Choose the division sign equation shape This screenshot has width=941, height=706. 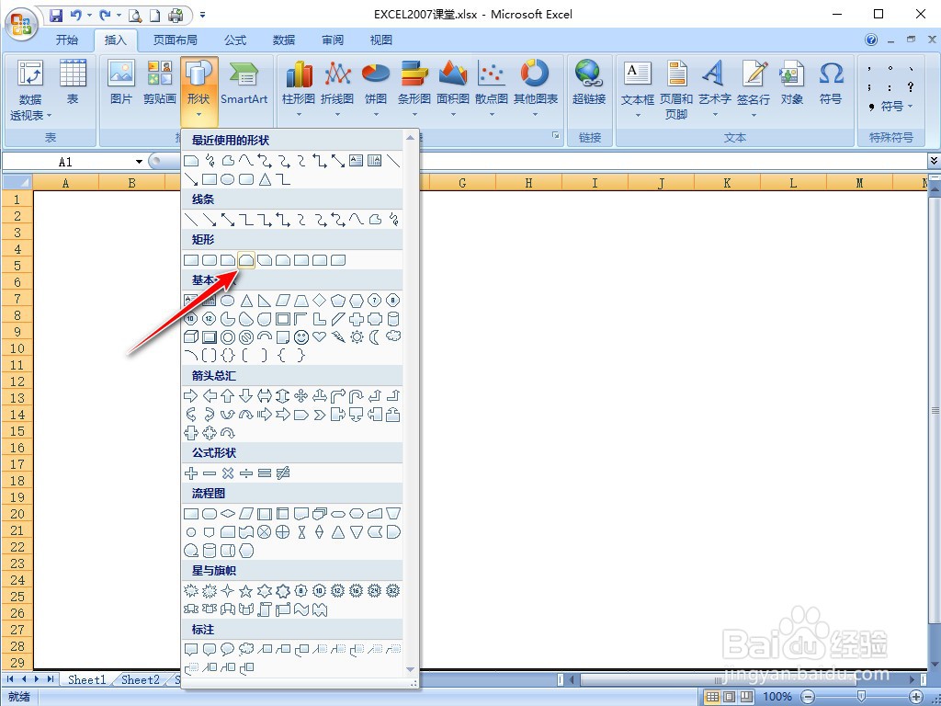[x=246, y=473]
